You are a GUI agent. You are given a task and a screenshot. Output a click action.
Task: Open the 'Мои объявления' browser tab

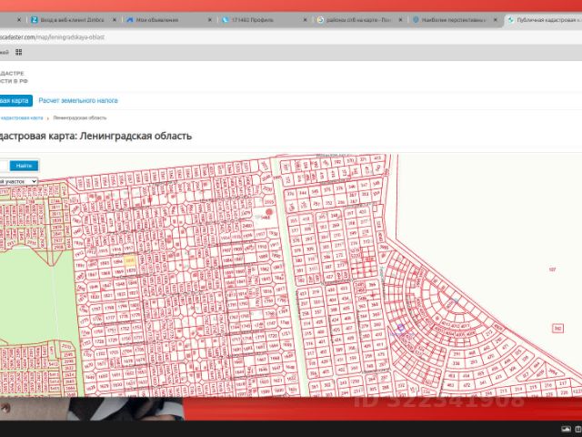[x=156, y=20]
